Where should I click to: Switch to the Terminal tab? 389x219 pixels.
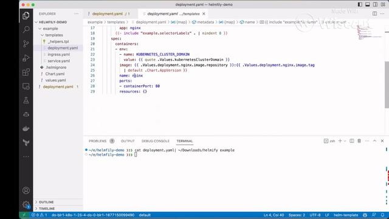tap(185, 141)
